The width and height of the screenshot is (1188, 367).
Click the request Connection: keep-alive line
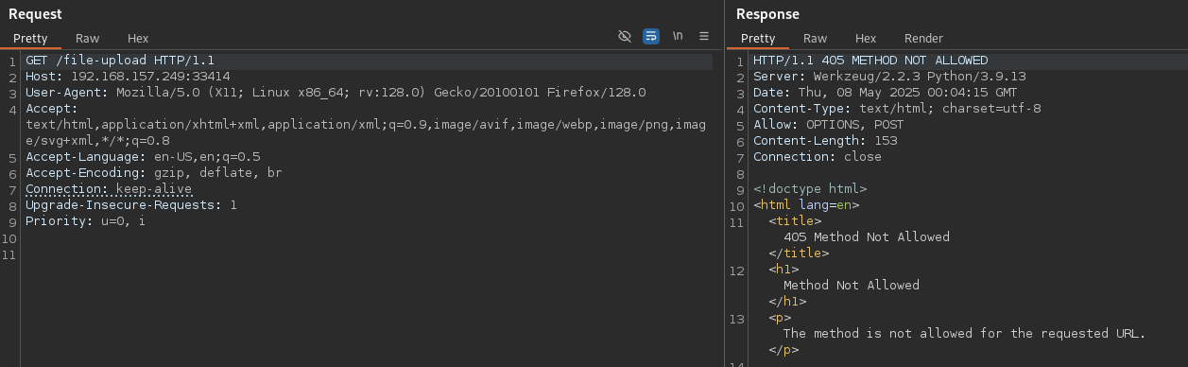(x=109, y=189)
